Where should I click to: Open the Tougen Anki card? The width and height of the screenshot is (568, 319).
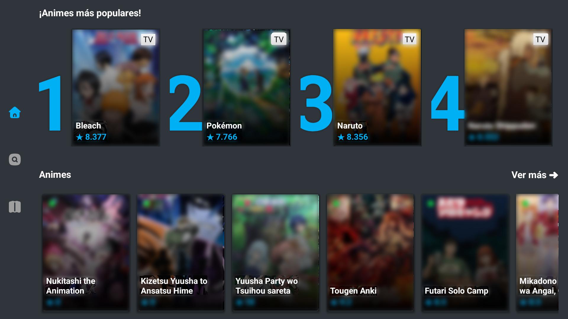pos(370,252)
